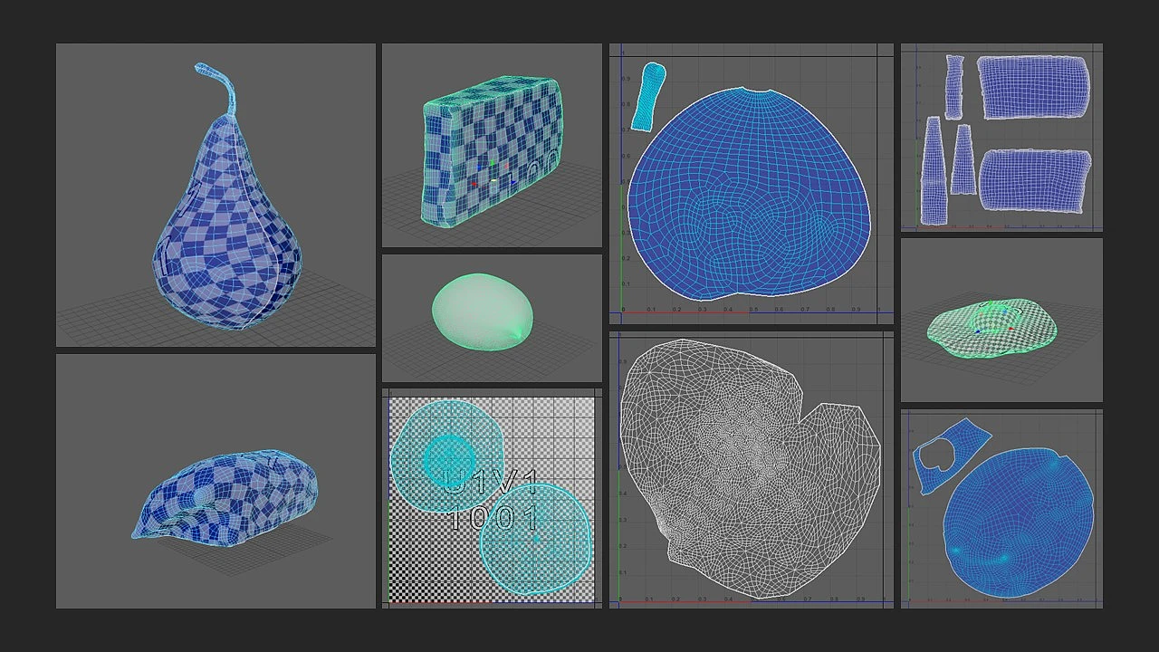The width and height of the screenshot is (1159, 652).
Task: Open the flat green checkered mesh image
Action: 1001,321
